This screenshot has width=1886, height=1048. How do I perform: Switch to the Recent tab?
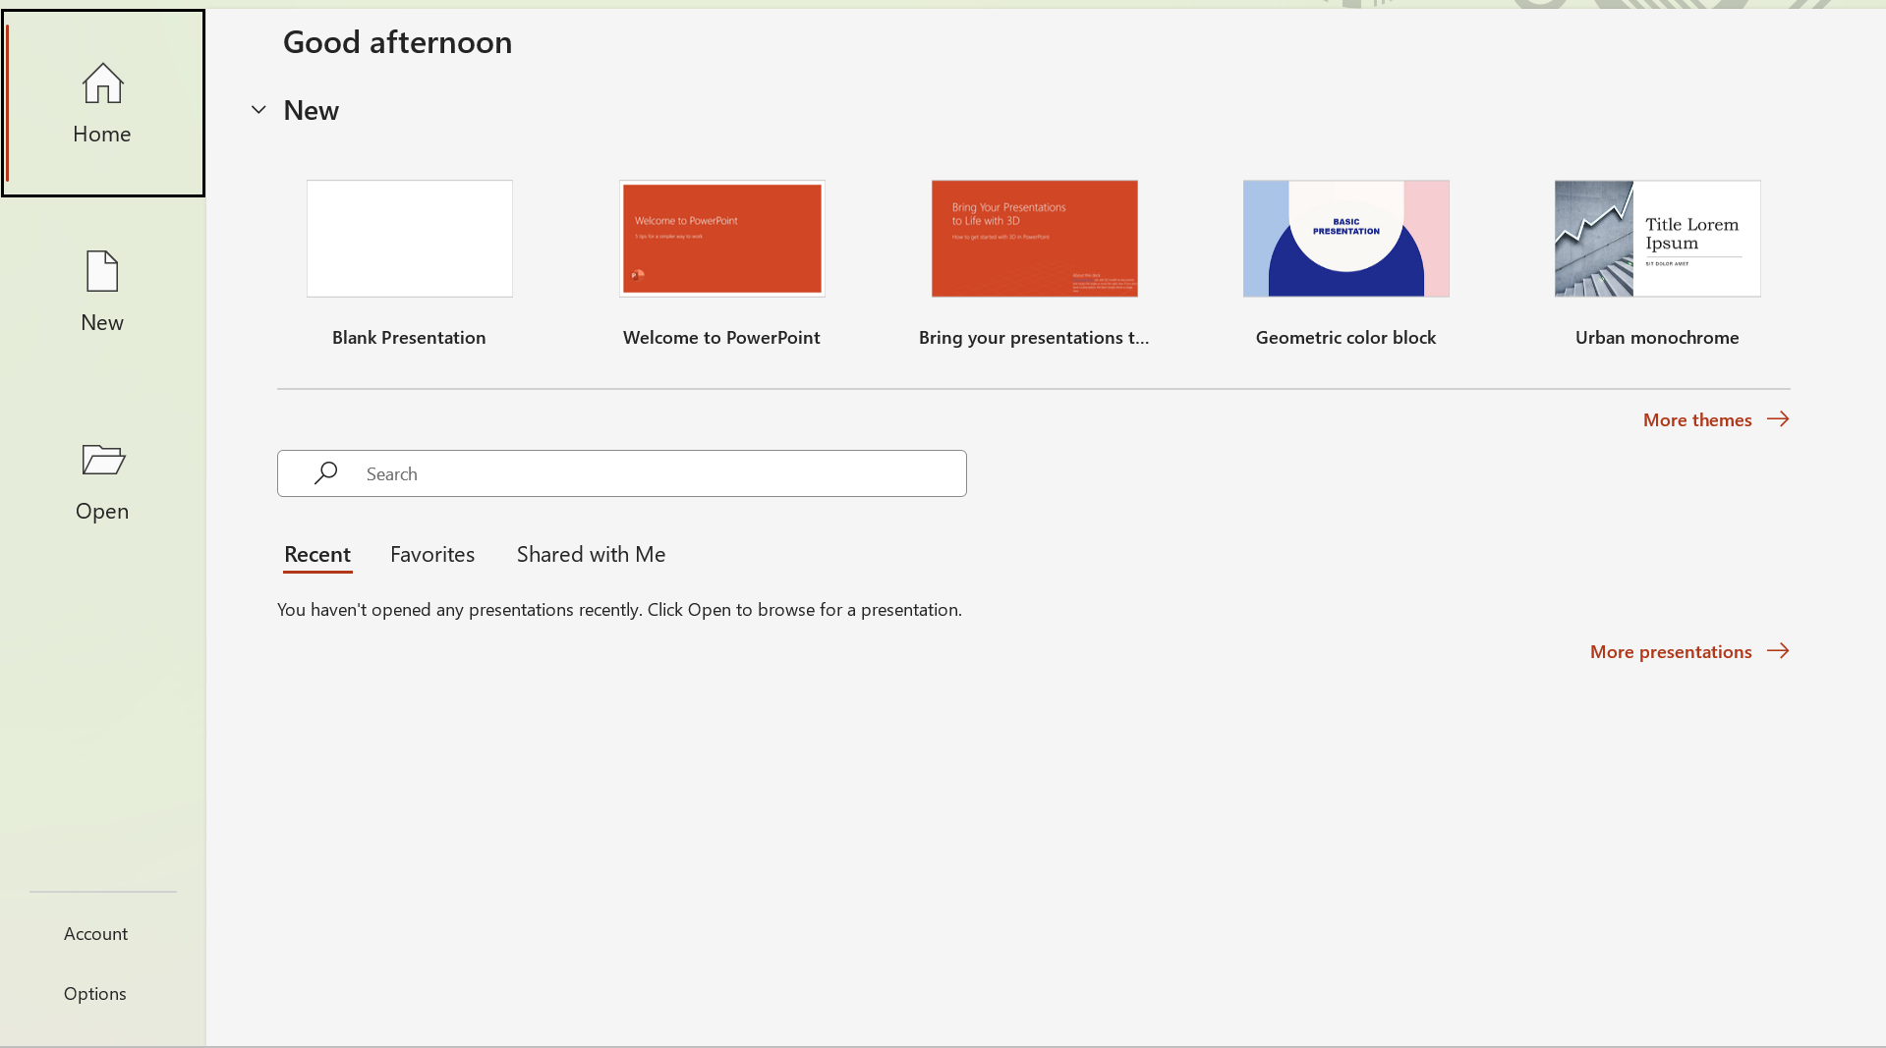pos(317,555)
